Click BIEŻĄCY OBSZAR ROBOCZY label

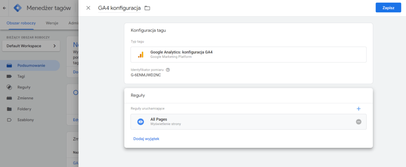(x=28, y=37)
